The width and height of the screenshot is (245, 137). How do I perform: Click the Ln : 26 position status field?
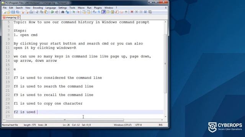pos(66,125)
